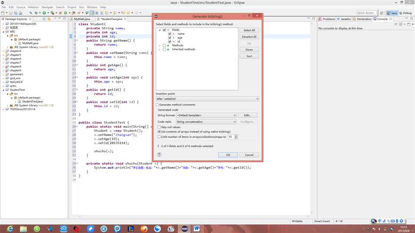
Task: Uncheck the name field checkbox
Action: (169, 34)
